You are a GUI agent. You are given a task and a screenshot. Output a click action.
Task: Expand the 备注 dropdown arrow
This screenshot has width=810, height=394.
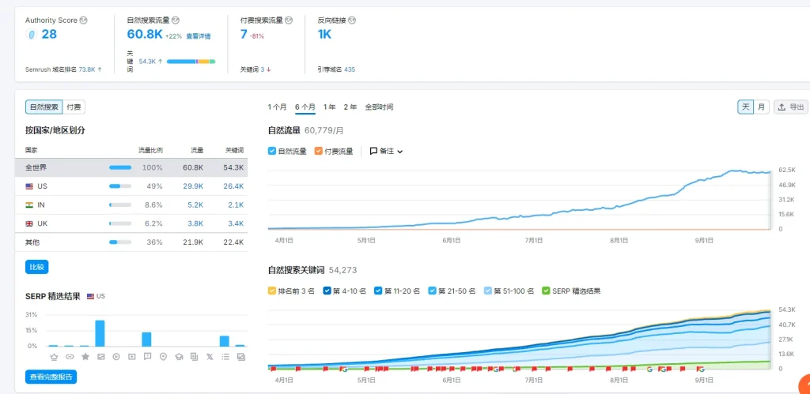click(x=399, y=152)
